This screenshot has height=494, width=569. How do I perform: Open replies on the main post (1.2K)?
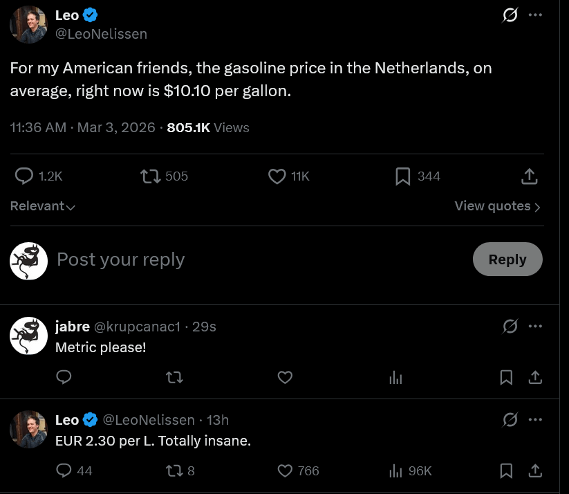pos(24,176)
